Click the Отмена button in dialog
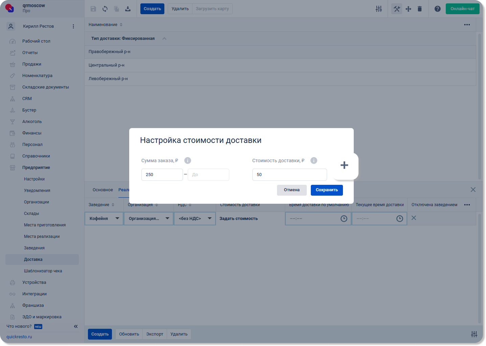 [292, 190]
